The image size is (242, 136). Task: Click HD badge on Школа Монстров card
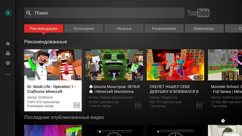tap(138, 105)
